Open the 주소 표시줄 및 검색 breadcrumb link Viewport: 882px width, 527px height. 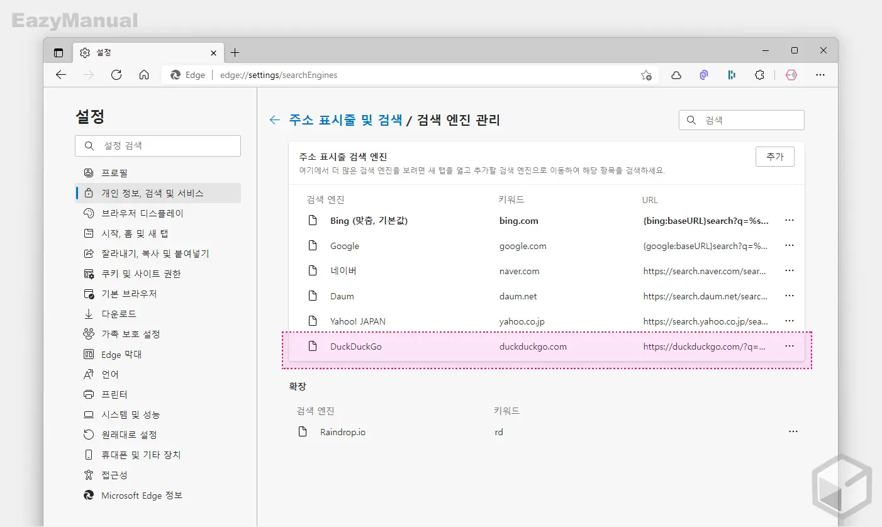pyautogui.click(x=345, y=120)
